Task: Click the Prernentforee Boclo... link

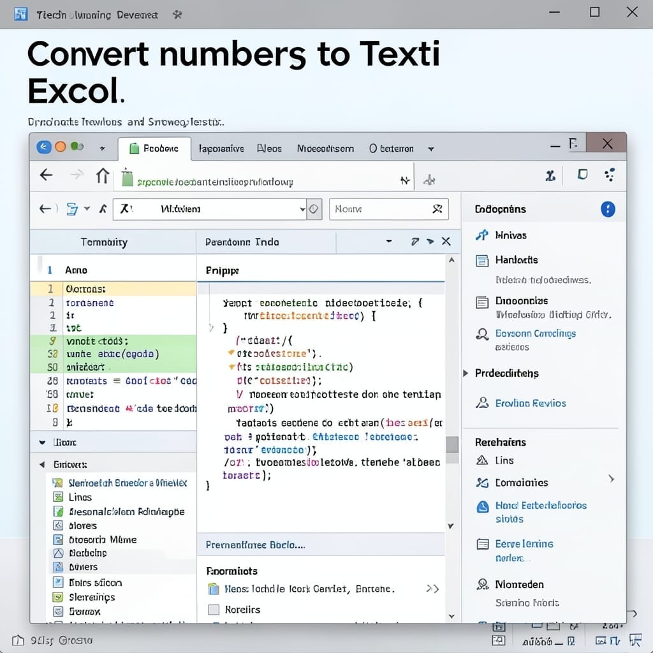Action: 255,545
